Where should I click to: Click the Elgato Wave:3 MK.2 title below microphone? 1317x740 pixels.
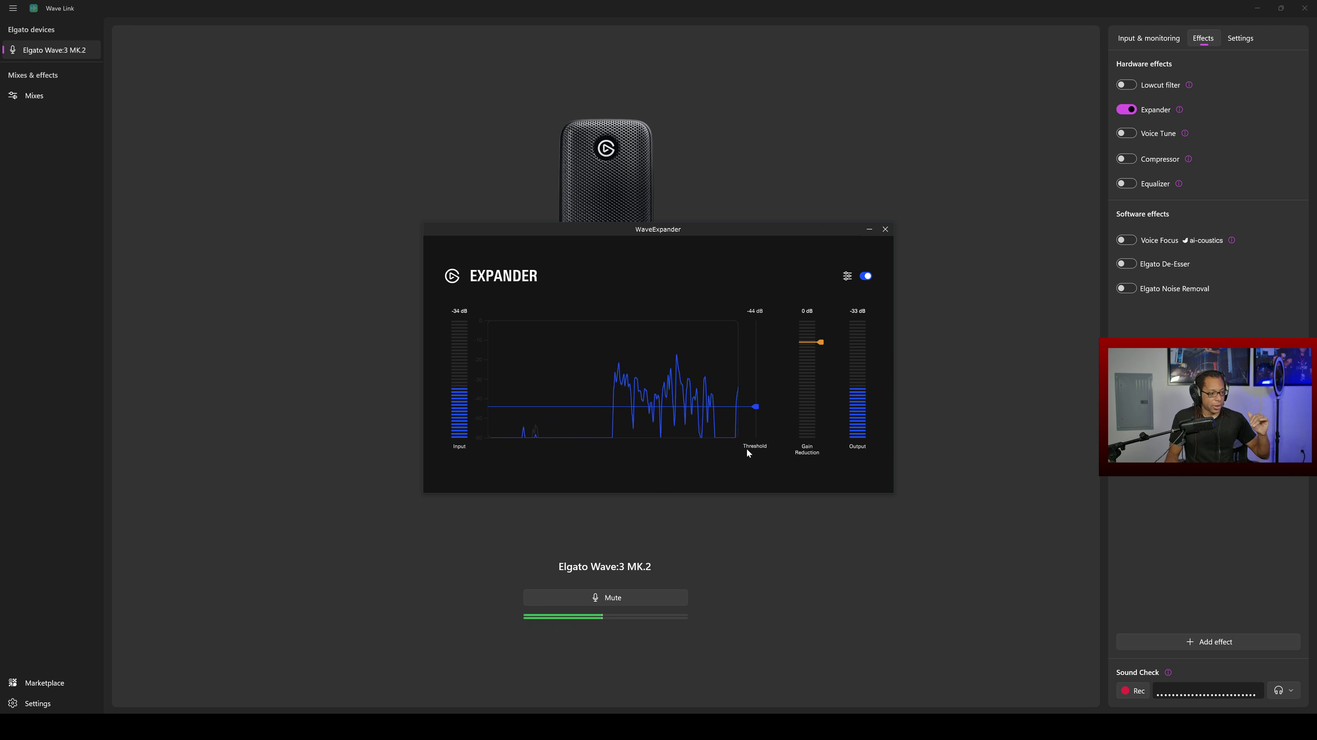605,567
